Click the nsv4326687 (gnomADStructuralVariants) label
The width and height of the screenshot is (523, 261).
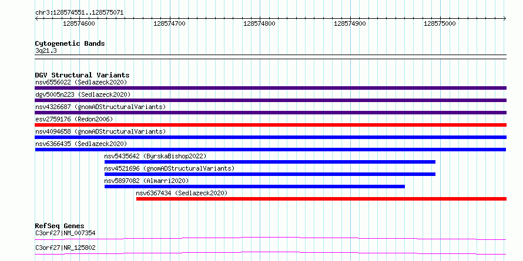point(100,107)
